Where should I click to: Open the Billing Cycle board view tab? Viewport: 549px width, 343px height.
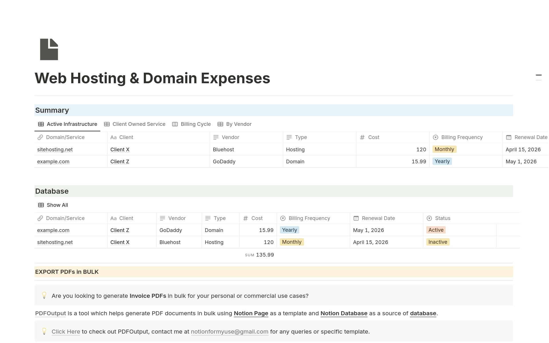point(191,124)
